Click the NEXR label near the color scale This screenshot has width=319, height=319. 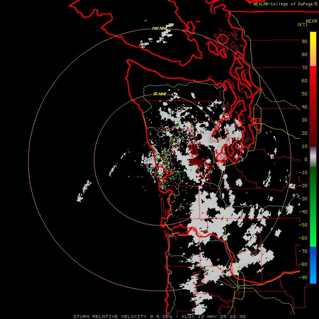[x=311, y=21]
